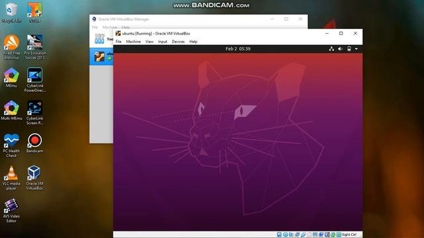The width and height of the screenshot is (424, 238).
Task: Open the Devices menu in VM window
Action: pyautogui.click(x=178, y=42)
